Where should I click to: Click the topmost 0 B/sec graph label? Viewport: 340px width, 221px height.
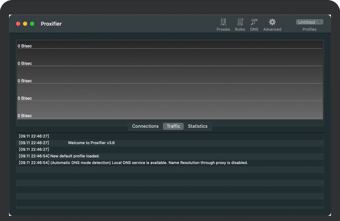tap(25, 46)
